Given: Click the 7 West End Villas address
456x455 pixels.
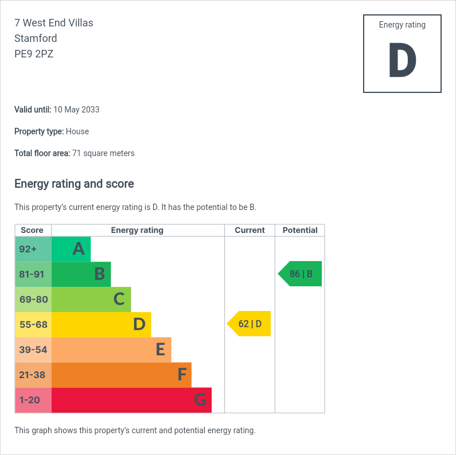Looking at the screenshot, I should [53, 23].
